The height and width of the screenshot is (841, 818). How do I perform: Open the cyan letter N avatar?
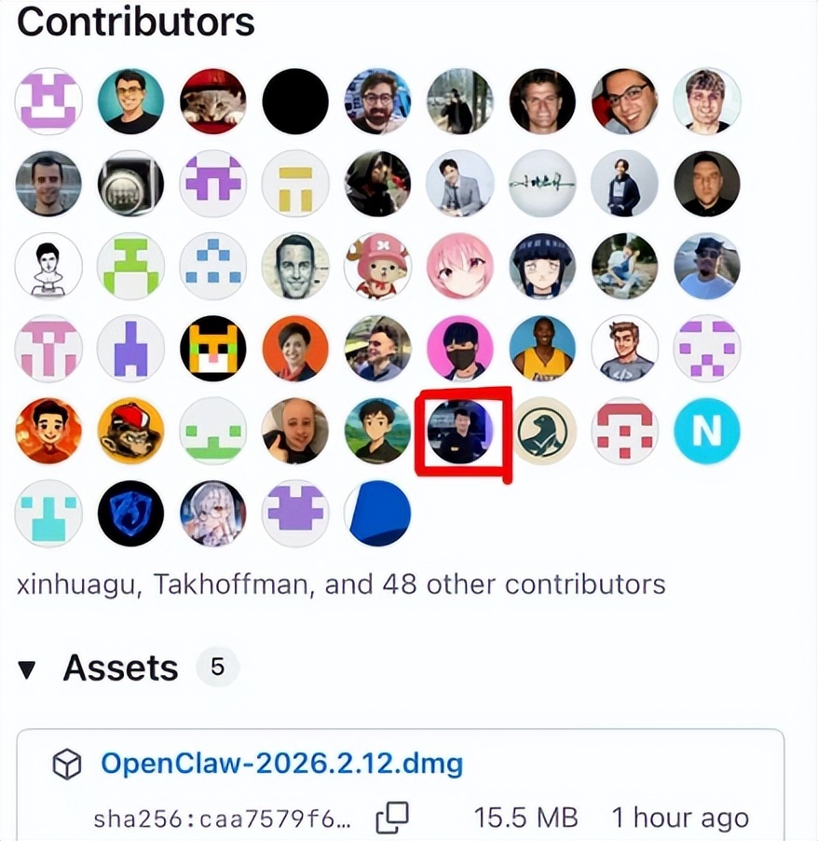706,432
